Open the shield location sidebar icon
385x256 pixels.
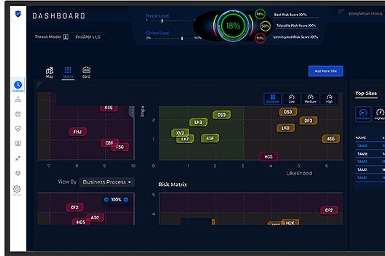(18, 128)
